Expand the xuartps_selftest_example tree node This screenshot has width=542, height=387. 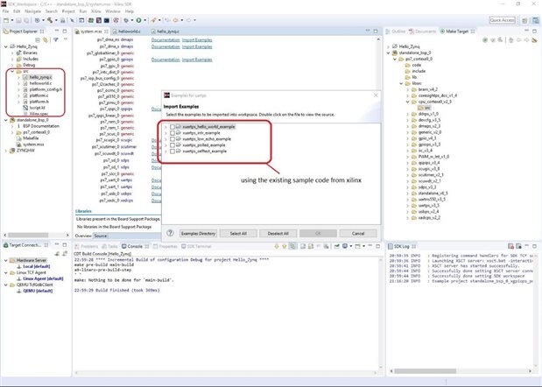pos(166,151)
